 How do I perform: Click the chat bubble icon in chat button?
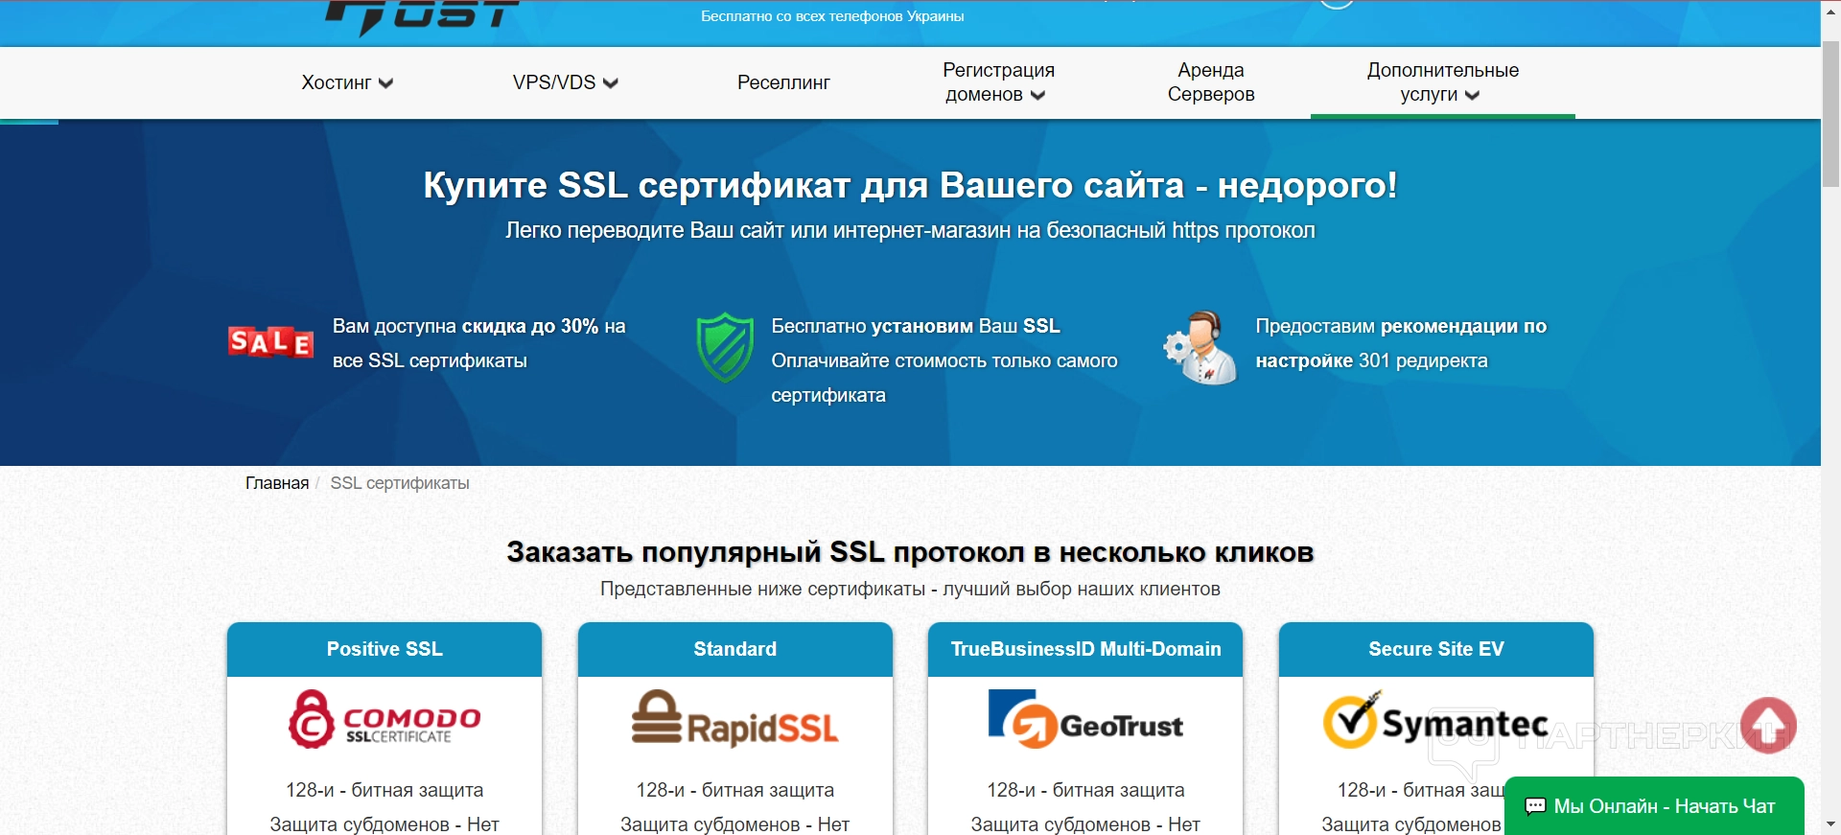tap(1535, 806)
